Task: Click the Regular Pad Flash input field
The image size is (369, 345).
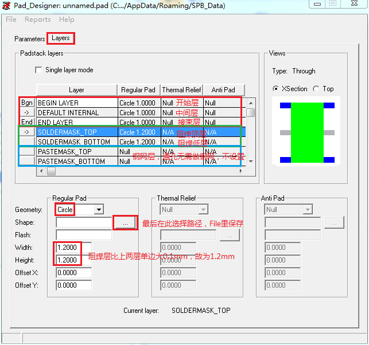Action: click(x=84, y=235)
